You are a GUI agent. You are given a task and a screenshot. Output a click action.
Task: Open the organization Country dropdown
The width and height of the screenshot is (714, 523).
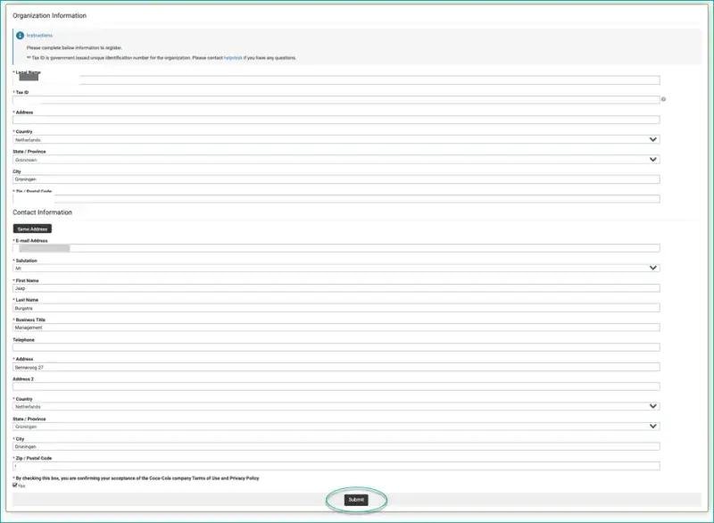(x=336, y=139)
